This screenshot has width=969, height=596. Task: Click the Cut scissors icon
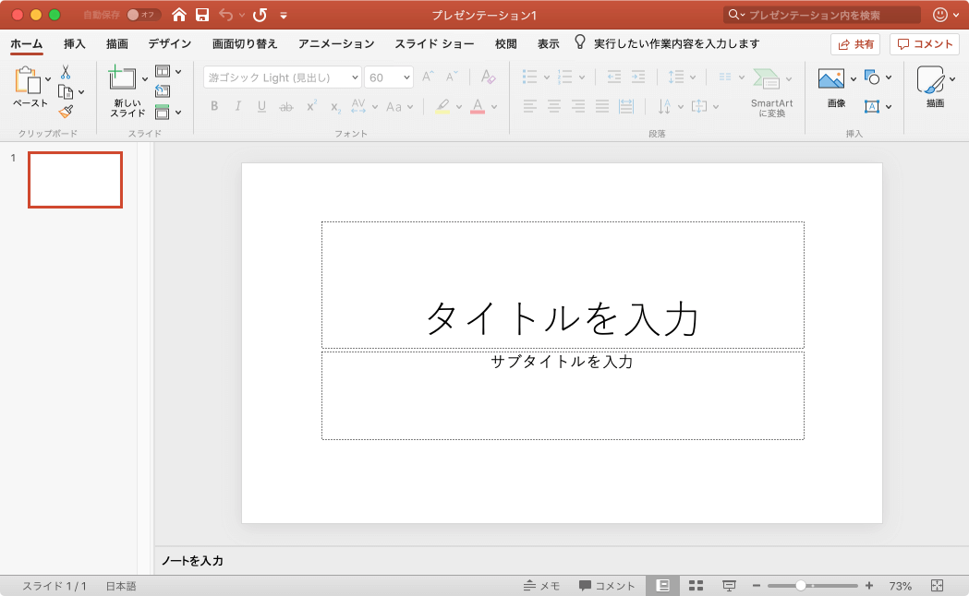[x=66, y=72]
